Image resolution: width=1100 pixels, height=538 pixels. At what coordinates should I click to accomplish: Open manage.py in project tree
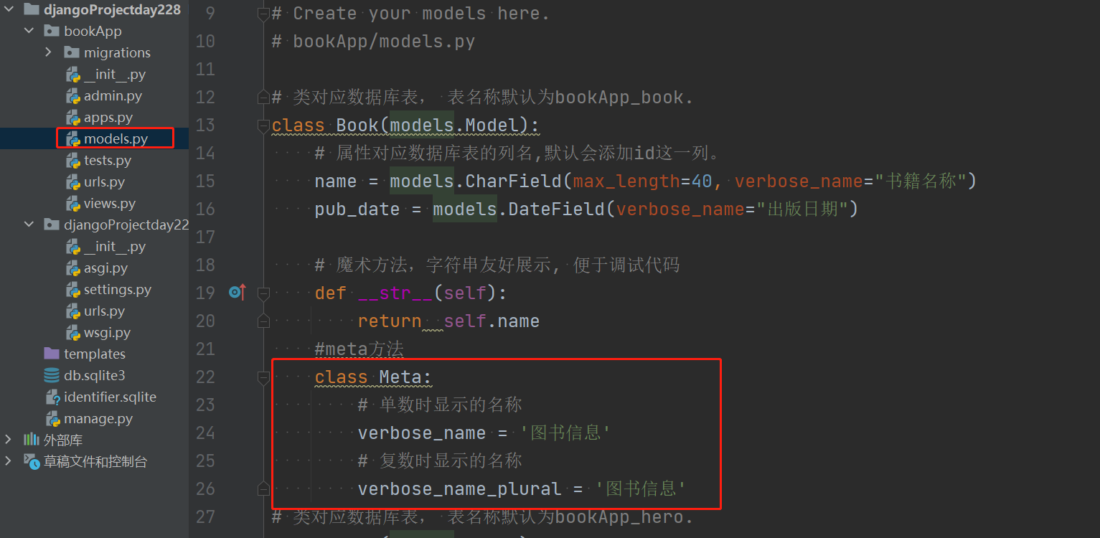98,418
